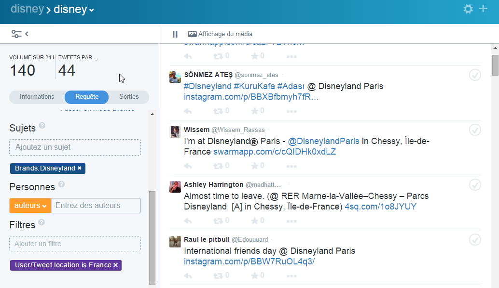Viewport: 499px width, 288px height.
Task: Reply to Raul le pitbull's tweet
Action: tap(188, 276)
